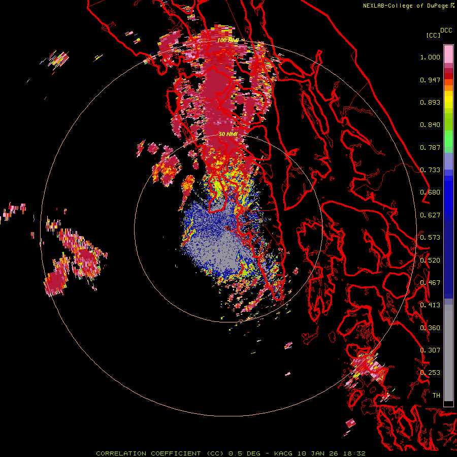Click the CORRELATION COEFFICIENT (CC) caption text

pos(160,453)
